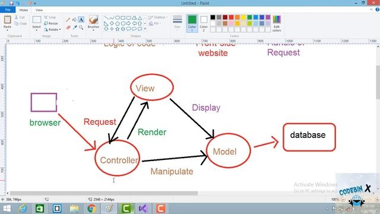Pick the Oval callout shape
380x214 pixels.
click(x=134, y=29)
